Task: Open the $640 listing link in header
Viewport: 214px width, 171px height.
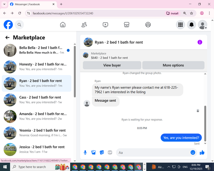Action: coord(110,58)
